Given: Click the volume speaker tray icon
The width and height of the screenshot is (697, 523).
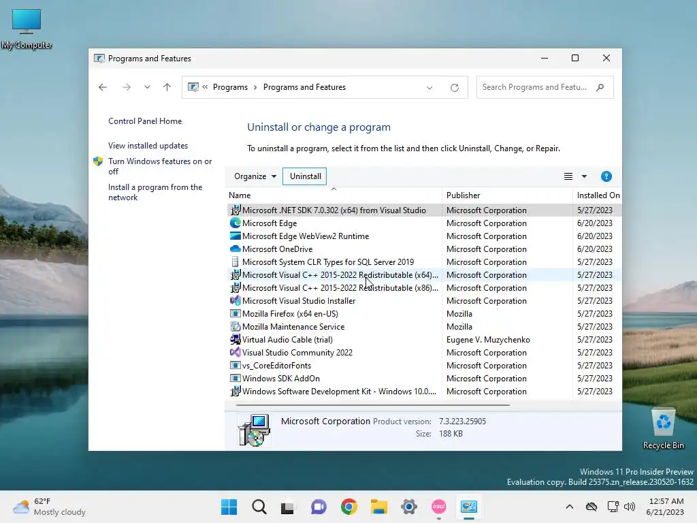Looking at the screenshot, I should click(630, 507).
